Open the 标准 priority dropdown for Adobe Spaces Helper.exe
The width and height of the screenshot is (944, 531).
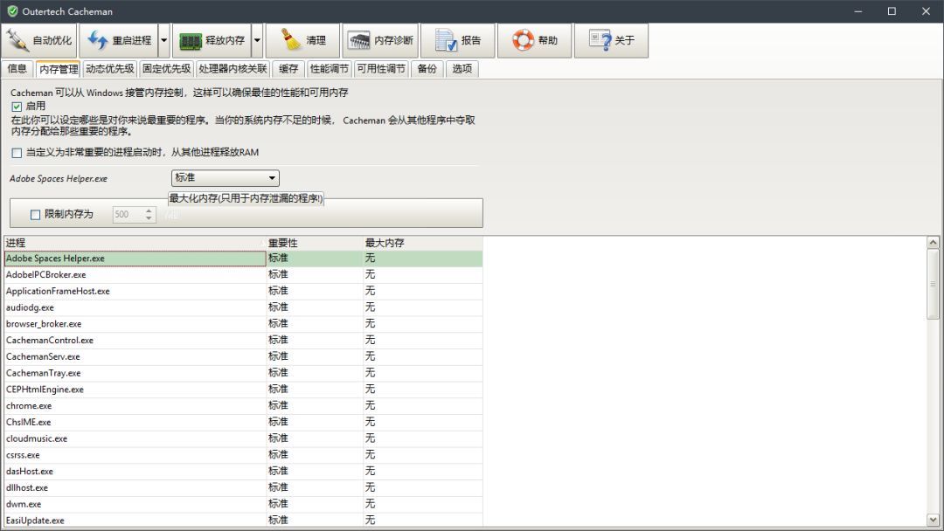click(273, 178)
